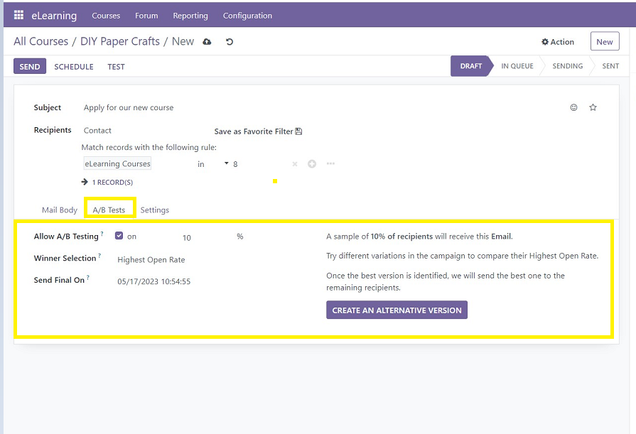This screenshot has width=636, height=434.
Task: Delete the filter rule with X icon
Action: point(295,164)
